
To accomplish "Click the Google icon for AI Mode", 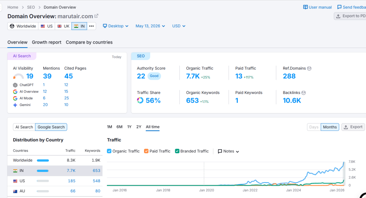I will 15,98.
